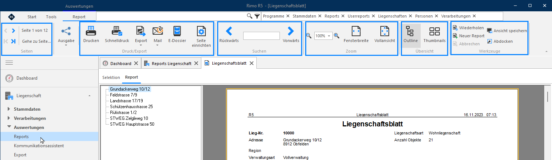Click the Ausgabe share icon
Image resolution: width=552 pixels, height=160 pixels.
[66, 31]
